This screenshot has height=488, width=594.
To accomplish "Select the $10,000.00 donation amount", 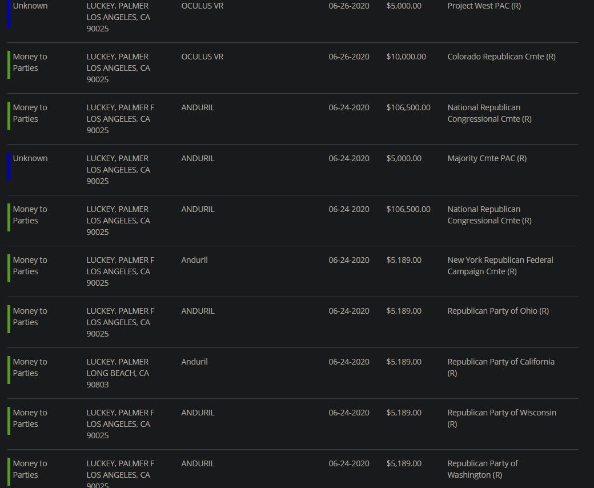I will click(406, 57).
